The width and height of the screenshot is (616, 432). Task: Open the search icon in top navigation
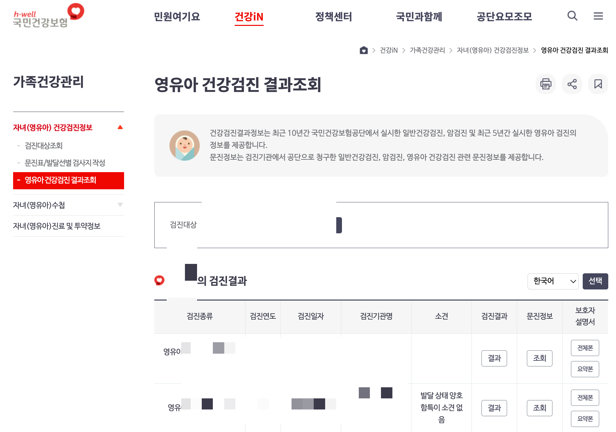point(572,16)
